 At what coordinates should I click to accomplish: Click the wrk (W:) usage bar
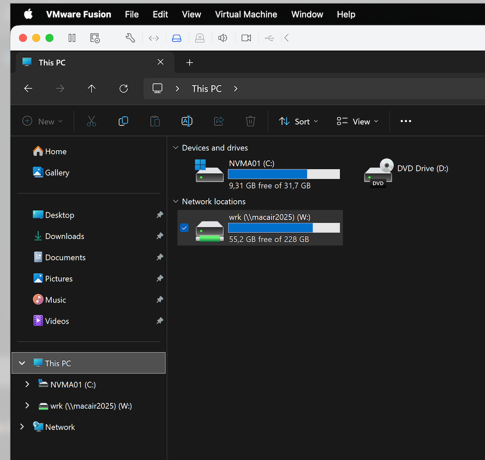pos(284,228)
